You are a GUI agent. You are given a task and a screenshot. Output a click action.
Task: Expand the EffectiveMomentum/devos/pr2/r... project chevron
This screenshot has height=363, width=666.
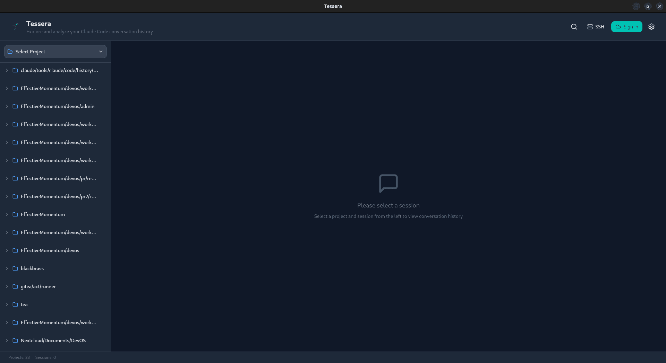tap(7, 196)
